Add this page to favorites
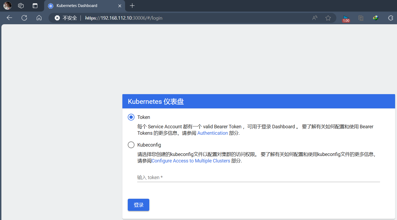 point(328,18)
